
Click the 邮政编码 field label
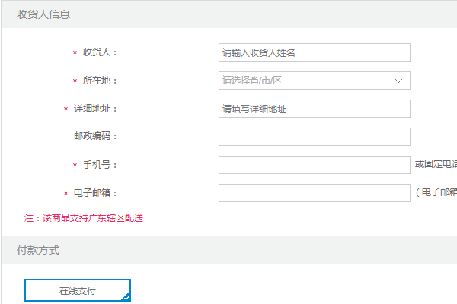pos(96,137)
